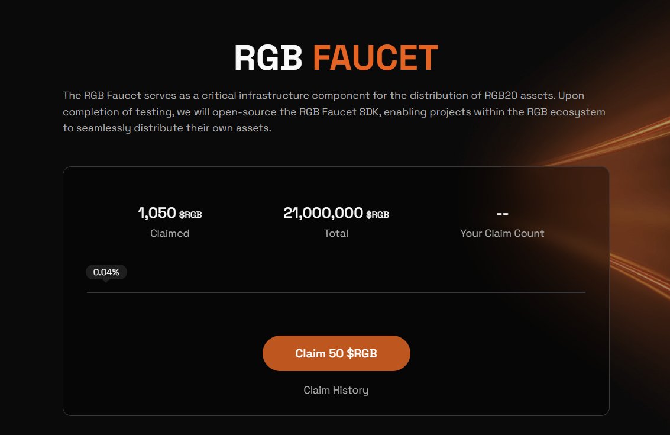Click the claim progress bar line
The width and height of the screenshot is (670, 435).
coord(336,292)
